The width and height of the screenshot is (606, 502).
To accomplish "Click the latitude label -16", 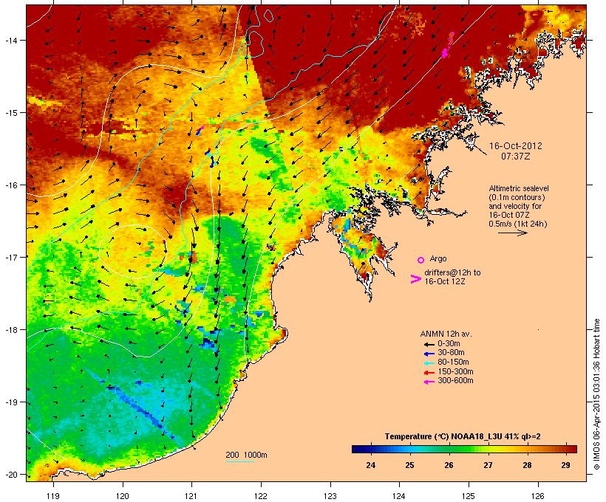I will [x=10, y=185].
